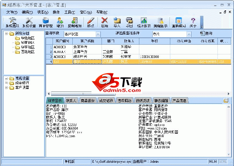Expand 客户设置 tree node
This screenshot has width=234, height=166.
(x=6, y=88)
